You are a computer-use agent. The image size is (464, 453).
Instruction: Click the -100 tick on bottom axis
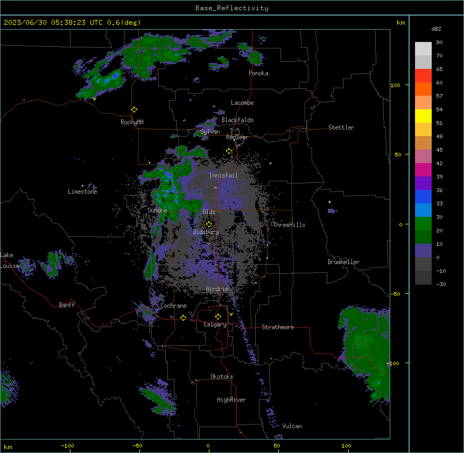(67, 445)
